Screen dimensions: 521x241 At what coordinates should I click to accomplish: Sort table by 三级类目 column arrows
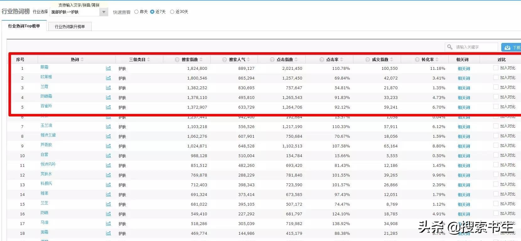pyautogui.click(x=148, y=59)
